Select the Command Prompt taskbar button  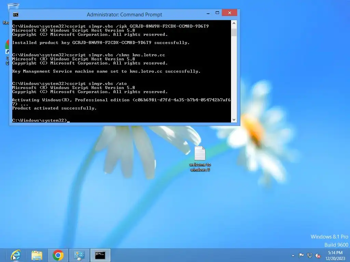pyautogui.click(x=100, y=255)
